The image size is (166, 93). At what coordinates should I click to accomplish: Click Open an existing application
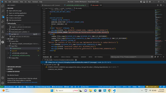pyautogui.click(x=18, y=13)
